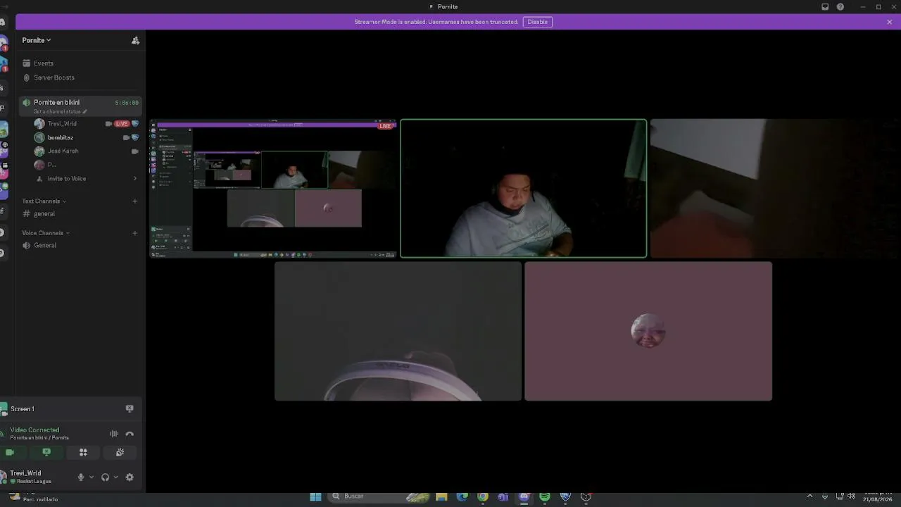Viewport: 901px width, 507px height.
Task: Open the Discord inbox icon
Action: 825,7
